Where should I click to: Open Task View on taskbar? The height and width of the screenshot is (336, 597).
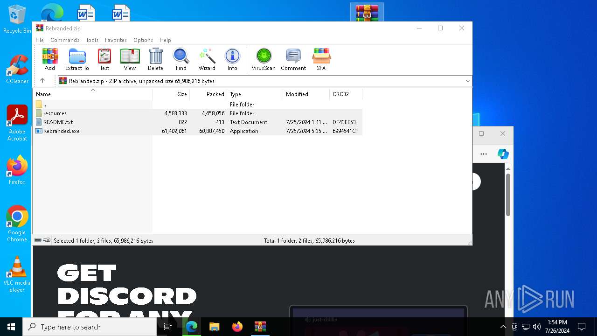(168, 327)
